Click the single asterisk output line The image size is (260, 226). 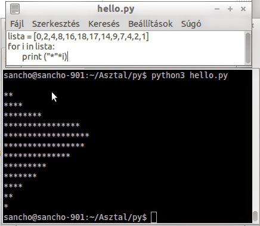[6, 206]
